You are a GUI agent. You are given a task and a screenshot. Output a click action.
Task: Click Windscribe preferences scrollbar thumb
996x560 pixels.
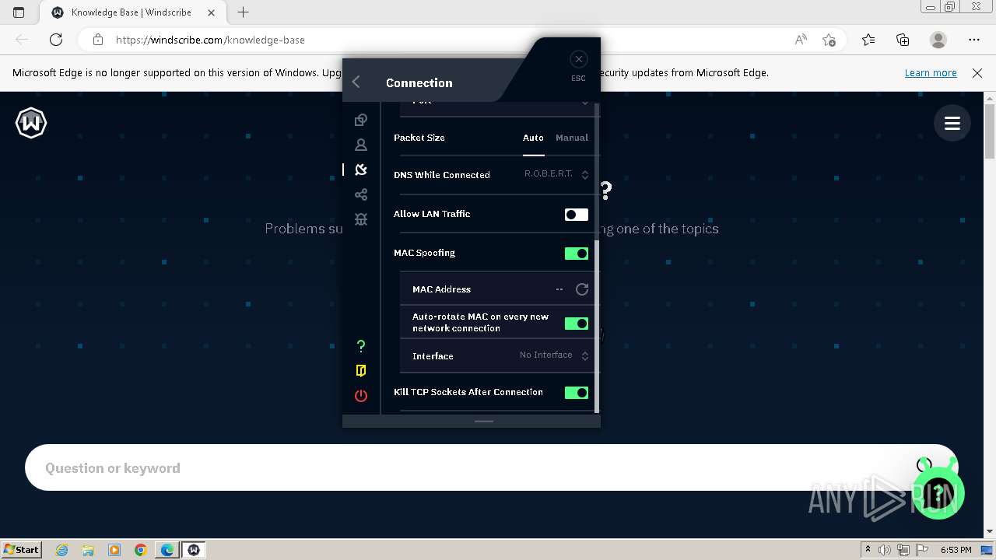pyautogui.click(x=597, y=327)
